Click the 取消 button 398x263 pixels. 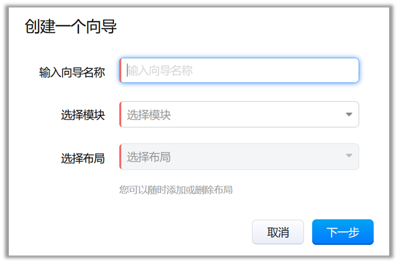278,232
